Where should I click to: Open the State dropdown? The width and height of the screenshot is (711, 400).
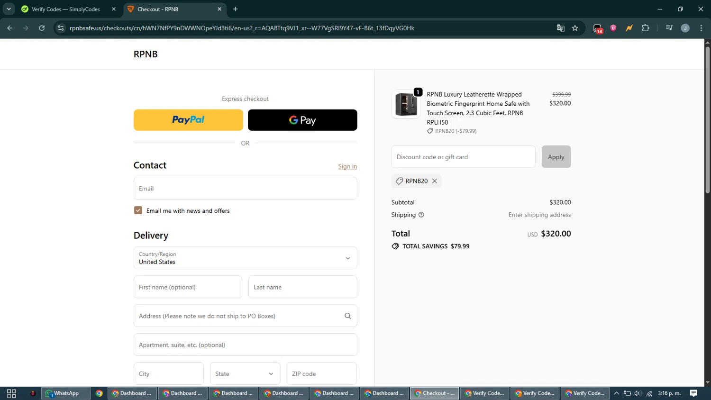(245, 373)
